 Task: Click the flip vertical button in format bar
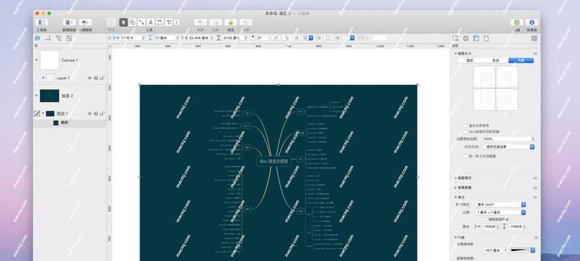coord(287,38)
